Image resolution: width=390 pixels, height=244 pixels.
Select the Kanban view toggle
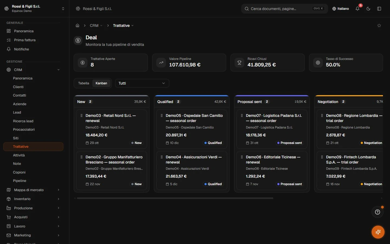[x=101, y=83]
